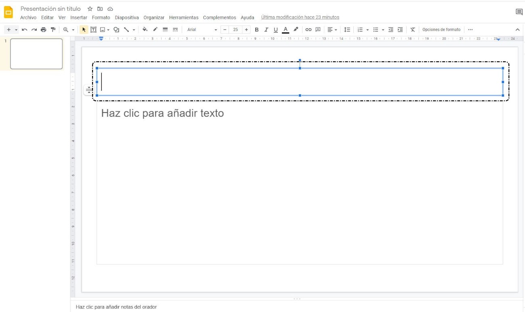Image resolution: width=525 pixels, height=312 pixels.
Task: Open the three-dot more toolbar options
Action: [x=470, y=30]
